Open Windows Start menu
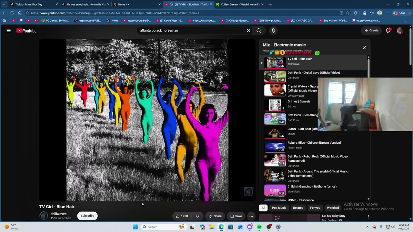413x232 pixels. [135, 227]
